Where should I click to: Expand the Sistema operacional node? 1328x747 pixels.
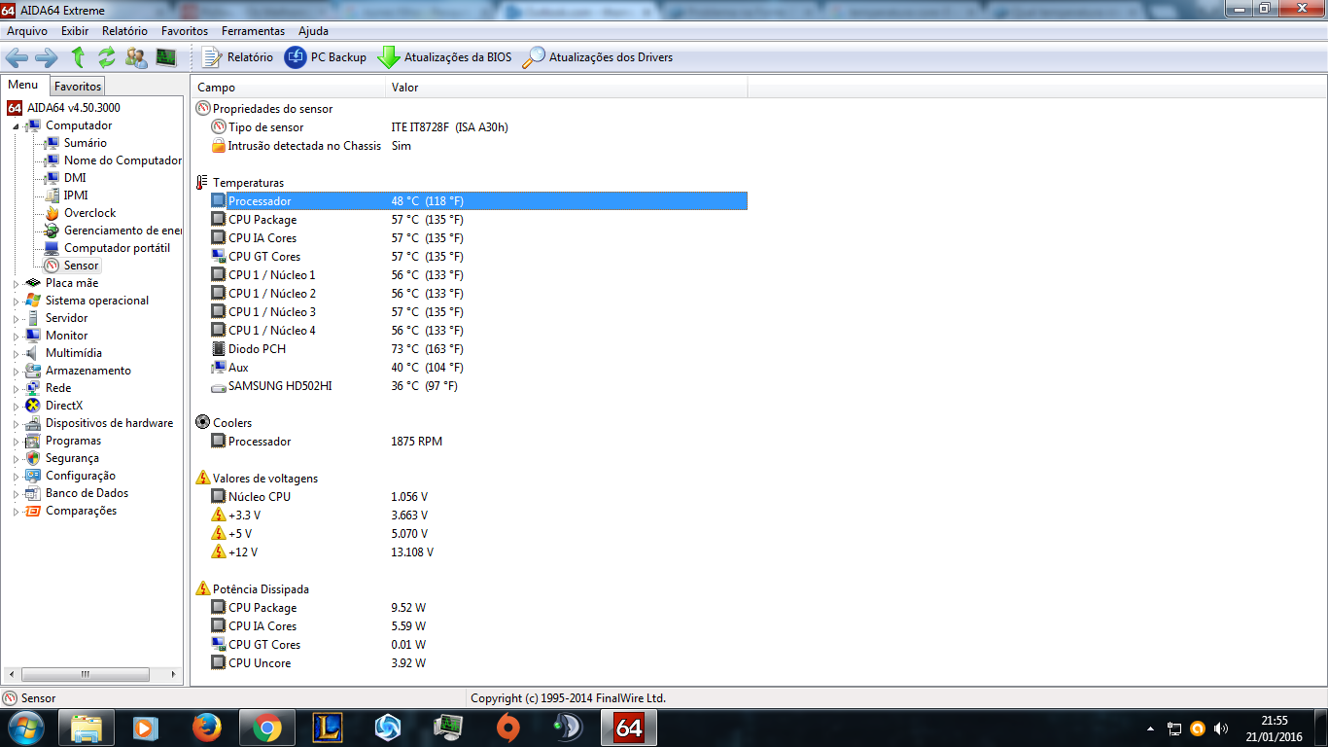17,301
